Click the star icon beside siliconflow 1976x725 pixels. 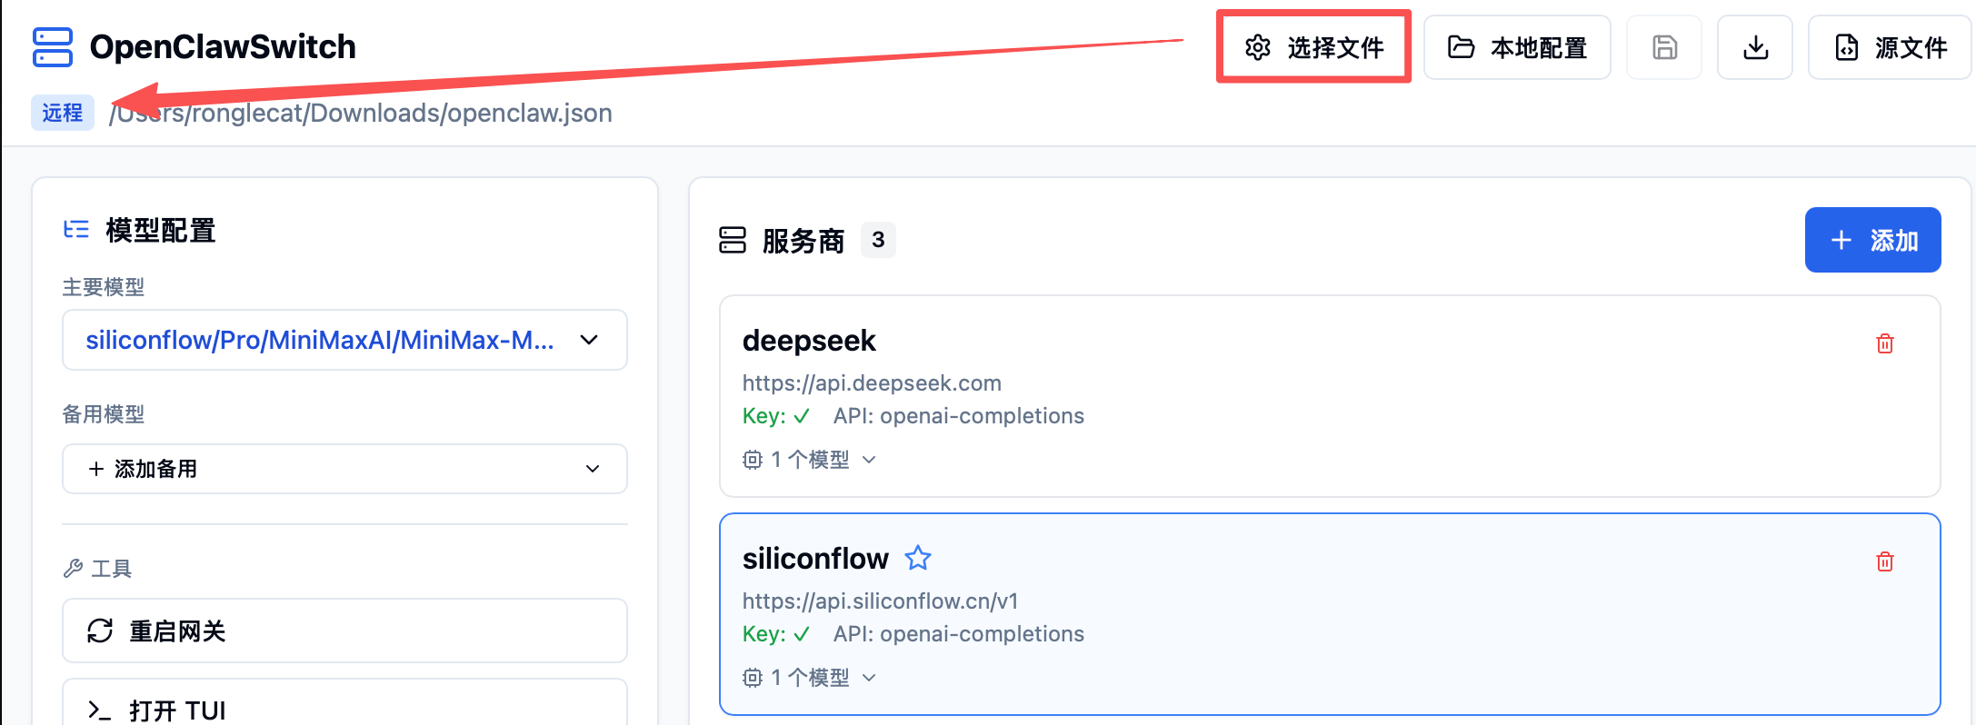[x=918, y=558]
